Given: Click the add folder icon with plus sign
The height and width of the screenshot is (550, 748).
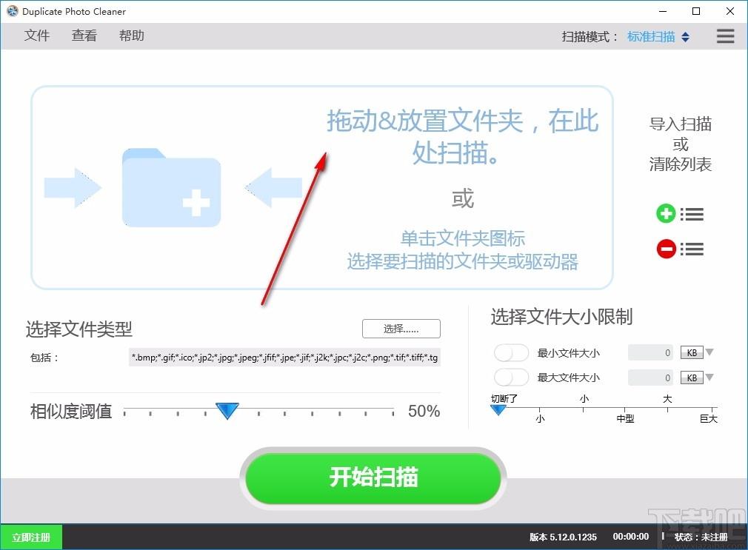Looking at the screenshot, I should click(171, 187).
